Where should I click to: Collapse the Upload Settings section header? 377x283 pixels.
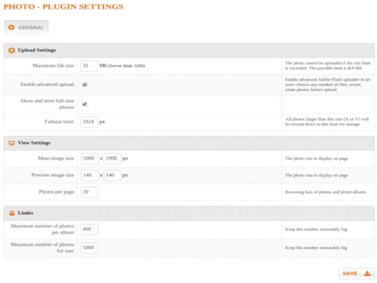(x=188, y=50)
